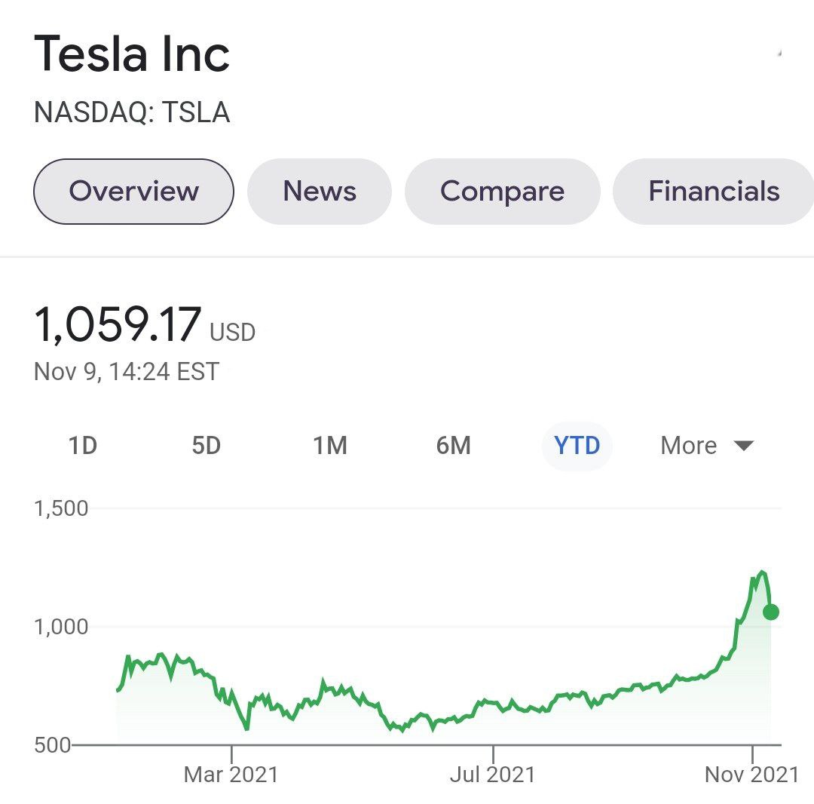The width and height of the screenshot is (814, 804).
Task: Select the 5D chart range
Action: pos(207,445)
